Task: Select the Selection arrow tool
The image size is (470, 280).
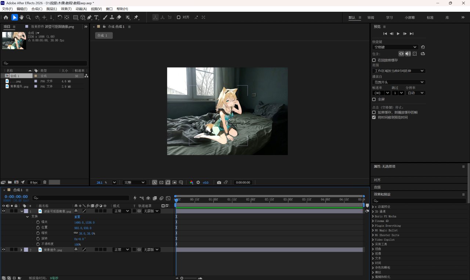Action: 14,17
